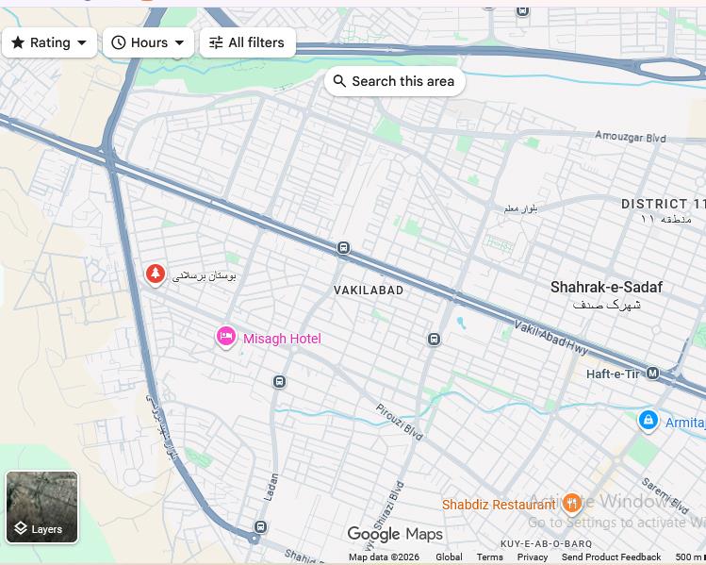Select bus stop icon on Vakil Abad Hwy
This screenshot has width=706, height=565.
(343, 248)
